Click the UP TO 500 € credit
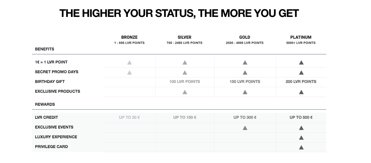Image resolution: width=371 pixels, height=163 pixels. 301,117
